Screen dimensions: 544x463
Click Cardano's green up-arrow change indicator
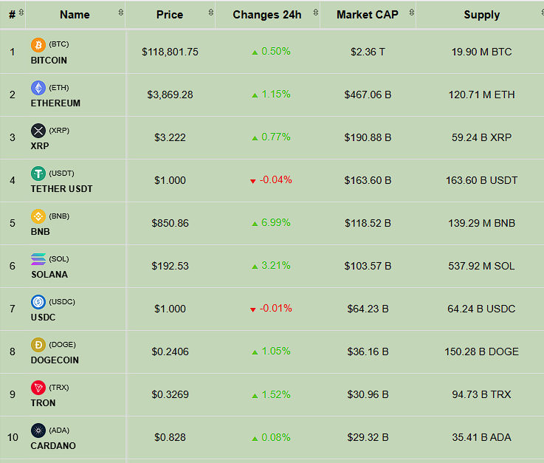pos(255,439)
